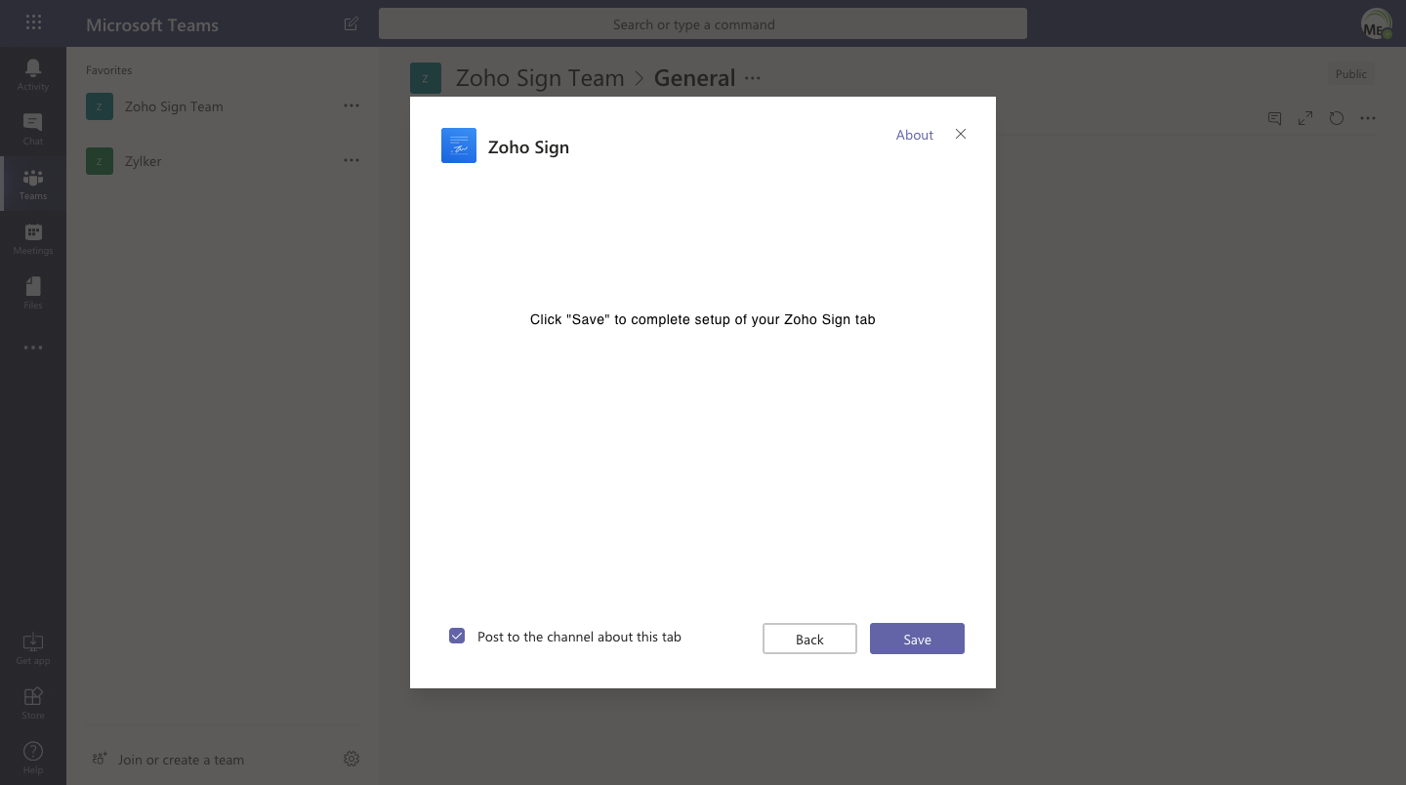This screenshot has width=1406, height=785.
Task: Close the Zoho Sign dialog
Action: (x=961, y=134)
